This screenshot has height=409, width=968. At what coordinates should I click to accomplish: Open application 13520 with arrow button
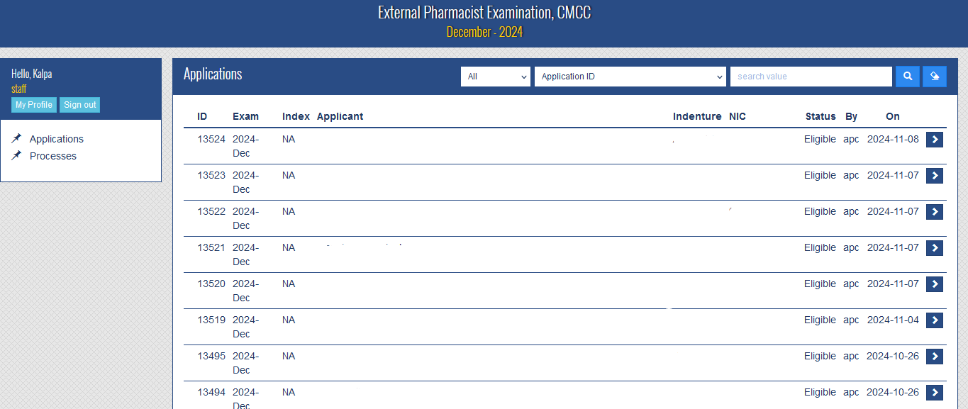pos(934,284)
